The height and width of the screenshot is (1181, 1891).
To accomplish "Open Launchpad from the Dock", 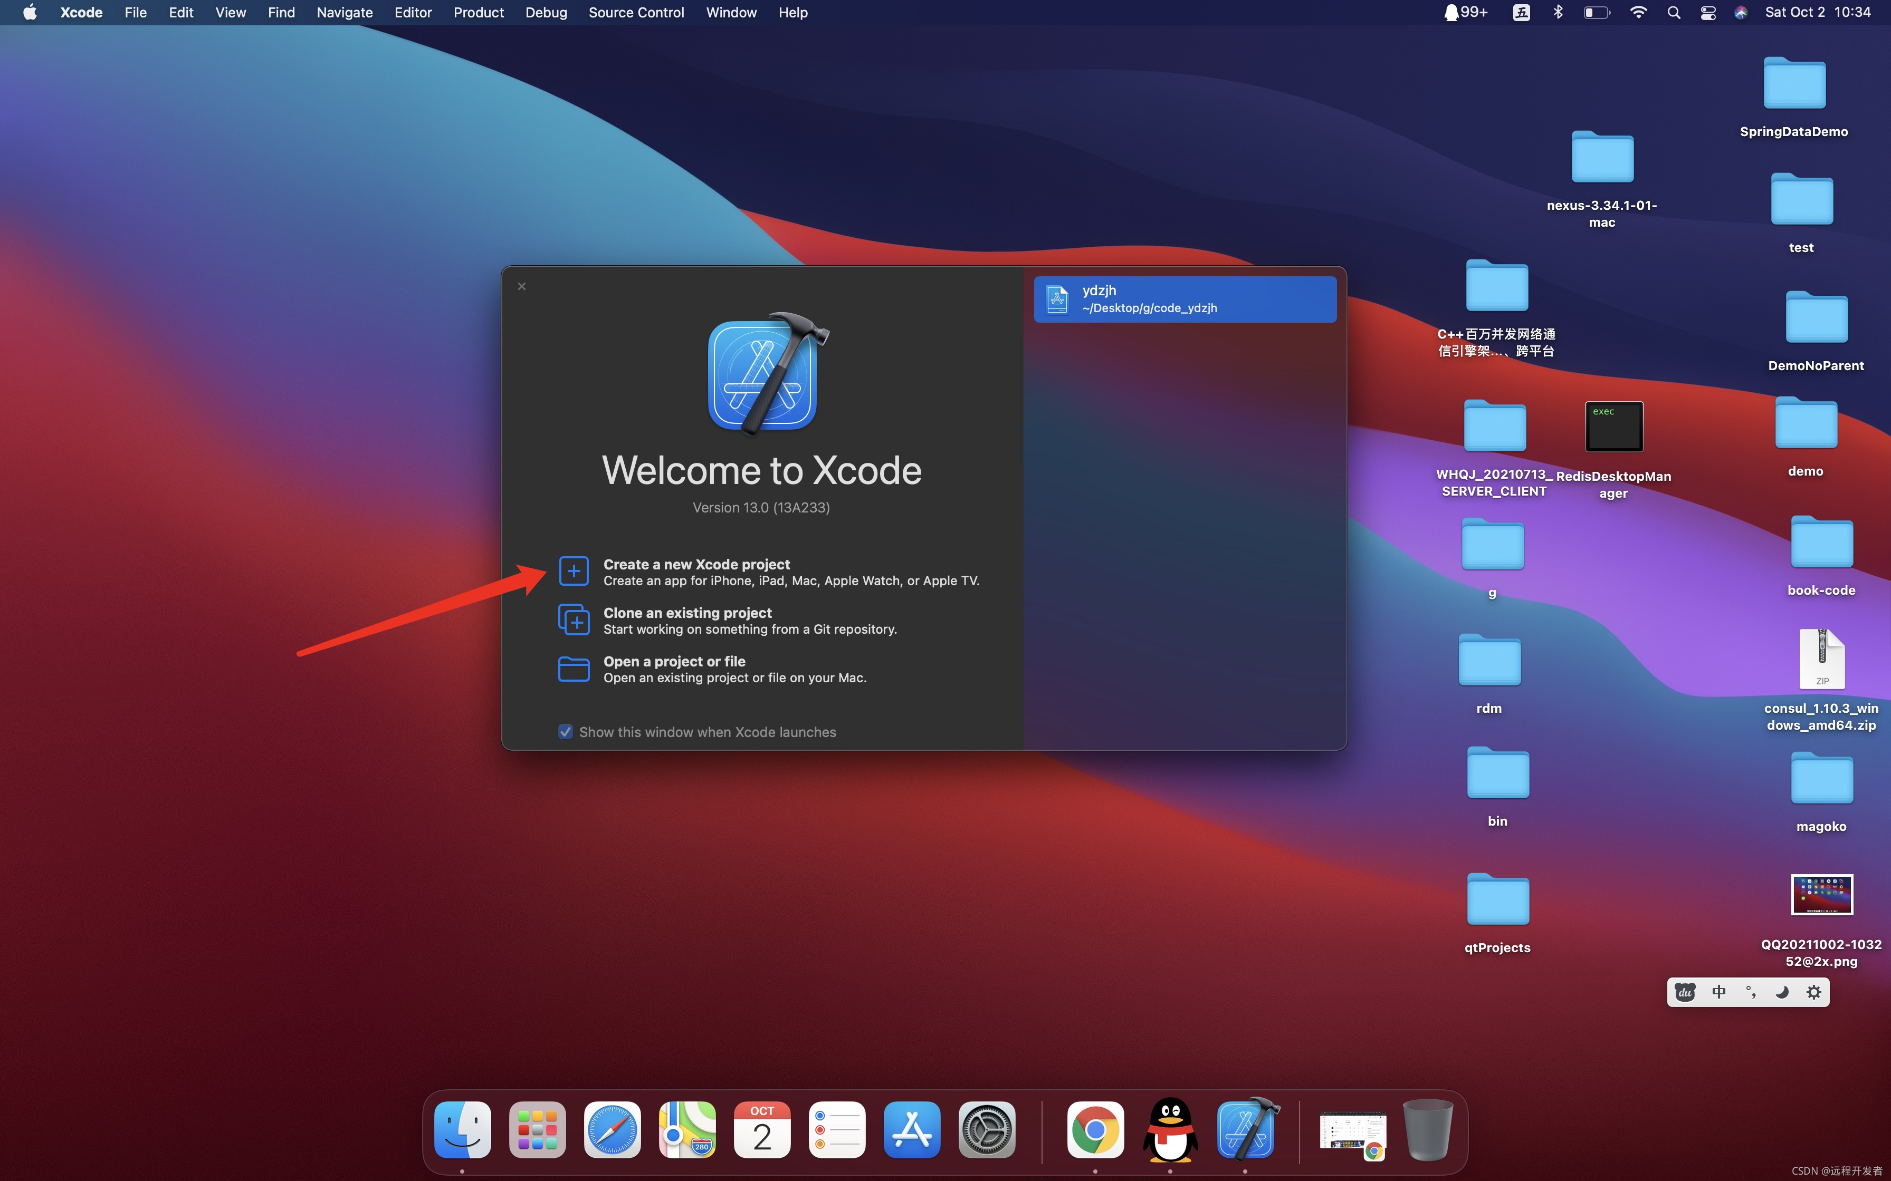I will (x=538, y=1129).
